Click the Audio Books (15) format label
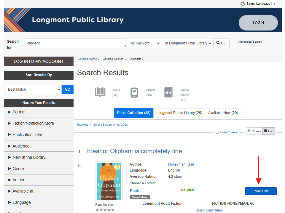This screenshot has width=285, height=213. (185, 95)
